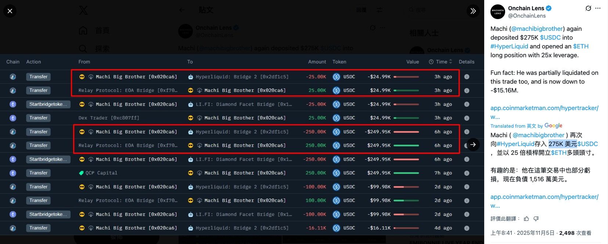
Task: Open $ETH cashtag in translated text
Action: click(558, 153)
